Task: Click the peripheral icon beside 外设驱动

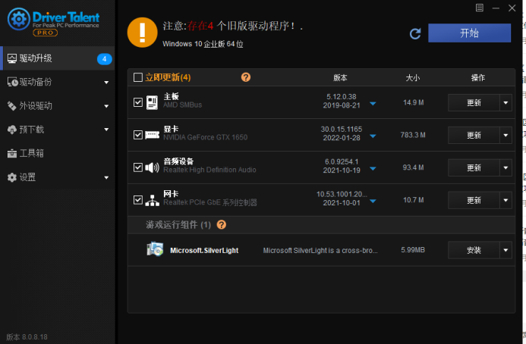Action: pyautogui.click(x=12, y=106)
